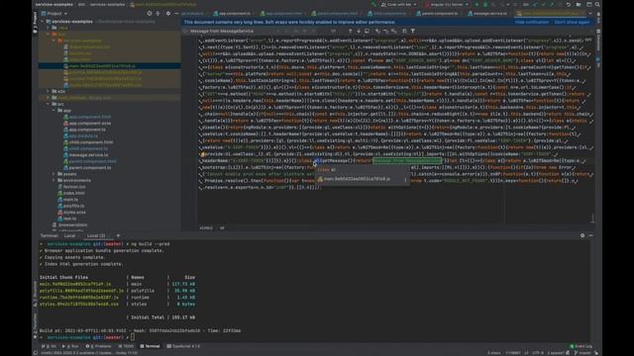Switch to the active main.js editor tab
The image size is (634, 356).
551,13
